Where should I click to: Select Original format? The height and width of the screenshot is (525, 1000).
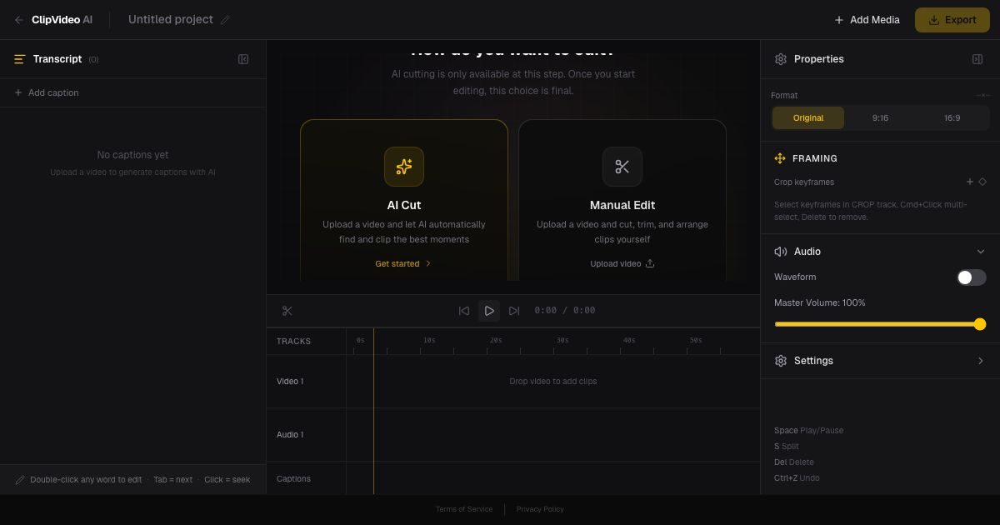click(808, 118)
